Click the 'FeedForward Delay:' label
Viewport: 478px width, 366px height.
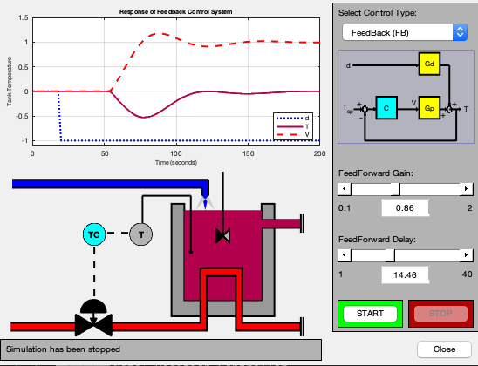(x=377, y=240)
